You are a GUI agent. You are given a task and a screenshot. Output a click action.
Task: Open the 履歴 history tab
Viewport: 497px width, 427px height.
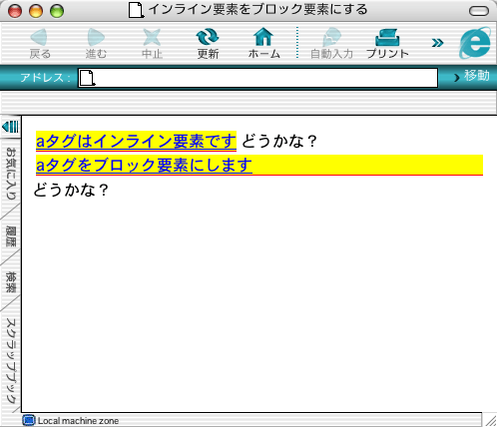coord(11,236)
